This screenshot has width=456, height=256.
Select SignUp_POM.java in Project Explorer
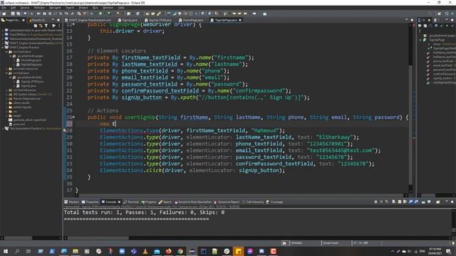pos(30,82)
